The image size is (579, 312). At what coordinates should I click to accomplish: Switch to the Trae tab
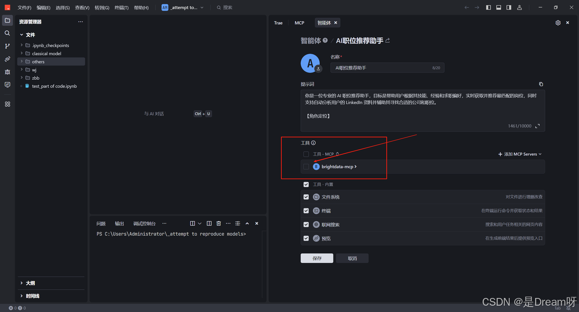click(x=278, y=23)
